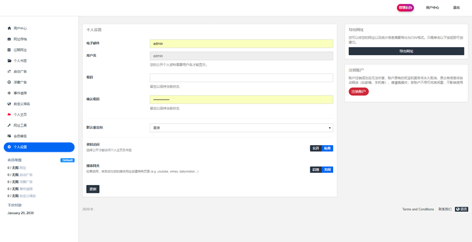Viewport: 472px width, 242px height.
Task: Open 网址工具 wrench icon
Action: coord(9,126)
